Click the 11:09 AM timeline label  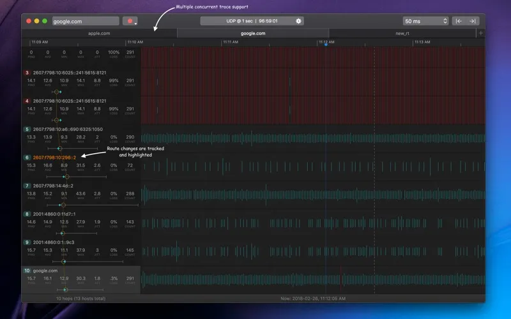pos(40,42)
